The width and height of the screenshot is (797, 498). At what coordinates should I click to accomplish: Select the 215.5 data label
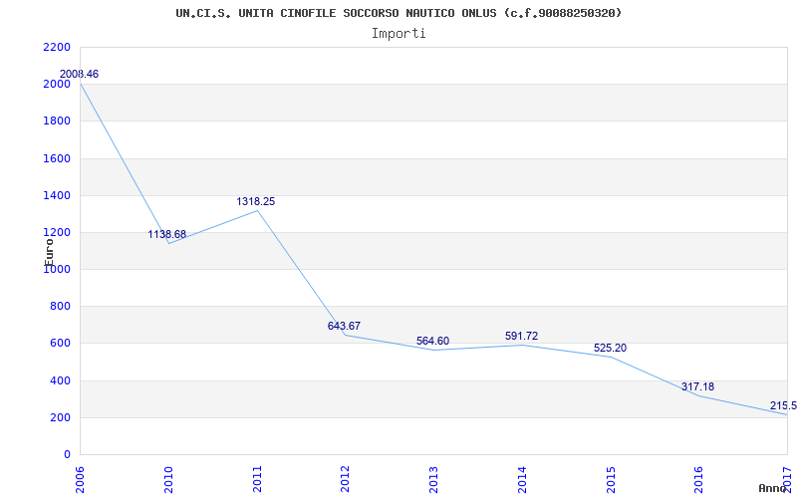pos(783,405)
